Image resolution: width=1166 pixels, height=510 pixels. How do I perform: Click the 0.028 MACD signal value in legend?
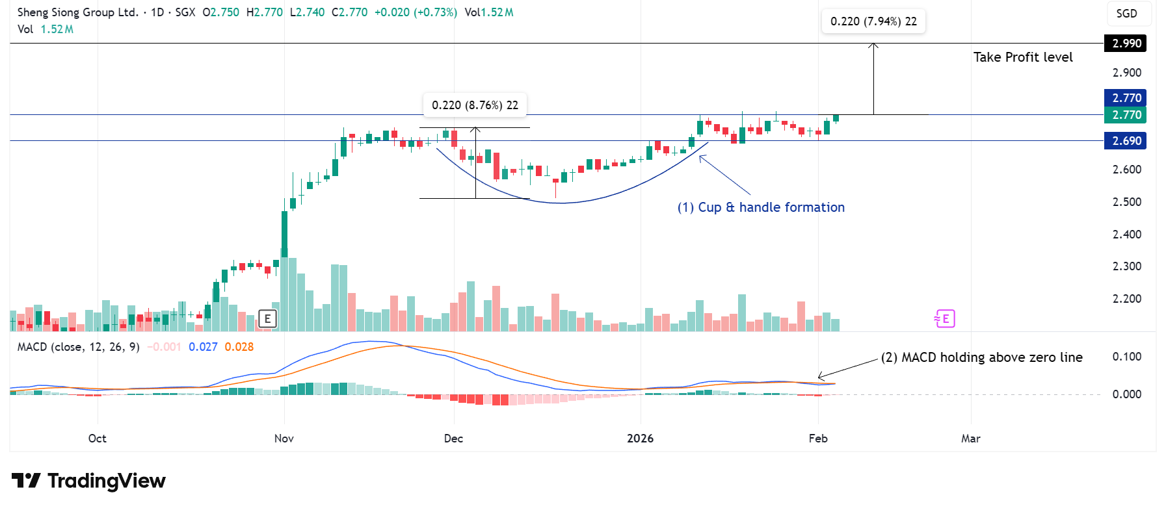[239, 347]
